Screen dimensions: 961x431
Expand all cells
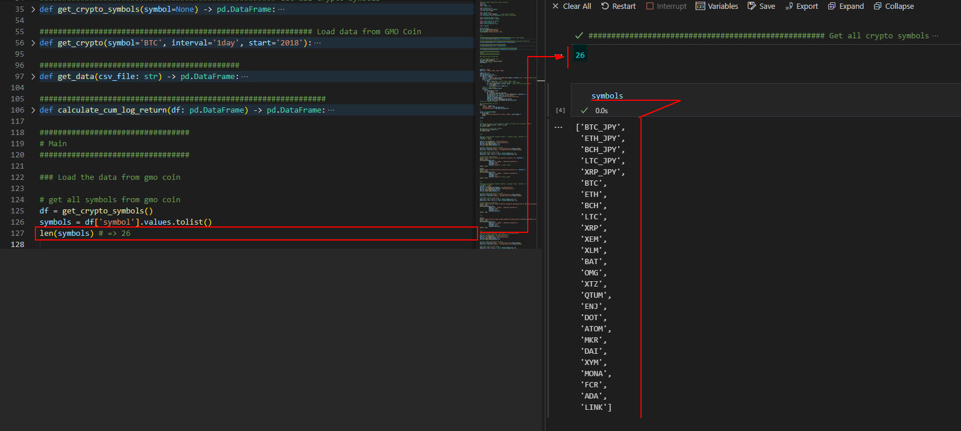coord(846,6)
